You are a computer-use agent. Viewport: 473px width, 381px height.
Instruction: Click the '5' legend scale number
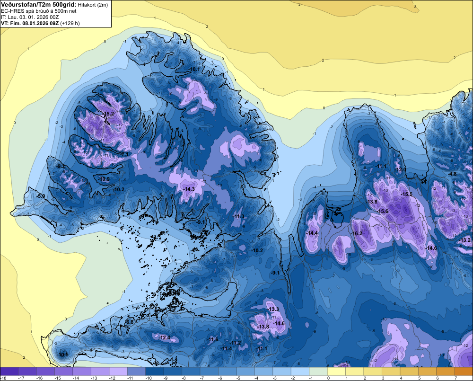(x=419, y=378)
